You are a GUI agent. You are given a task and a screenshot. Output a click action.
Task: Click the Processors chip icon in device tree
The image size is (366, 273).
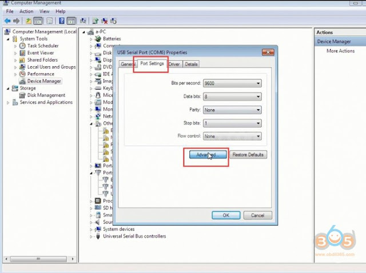pyautogui.click(x=98, y=200)
